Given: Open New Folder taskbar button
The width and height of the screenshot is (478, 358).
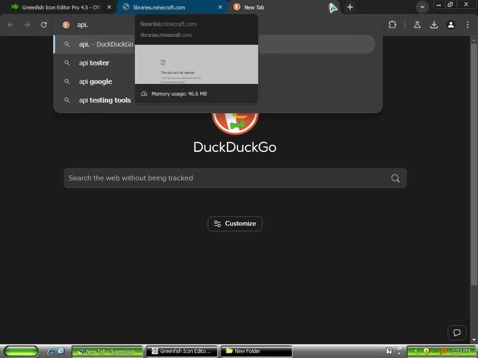Looking at the screenshot, I should (257, 351).
